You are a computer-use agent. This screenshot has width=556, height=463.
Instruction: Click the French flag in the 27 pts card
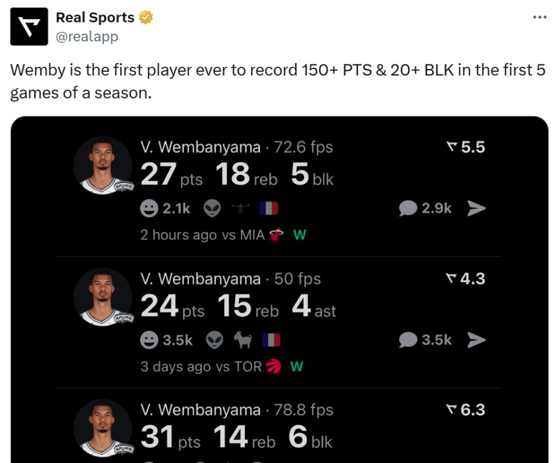click(269, 209)
